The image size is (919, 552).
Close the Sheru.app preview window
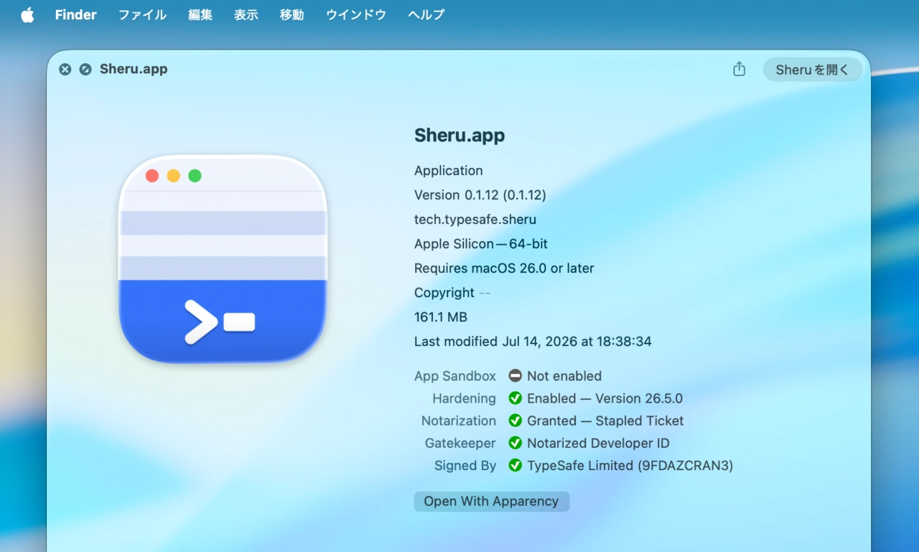click(65, 70)
